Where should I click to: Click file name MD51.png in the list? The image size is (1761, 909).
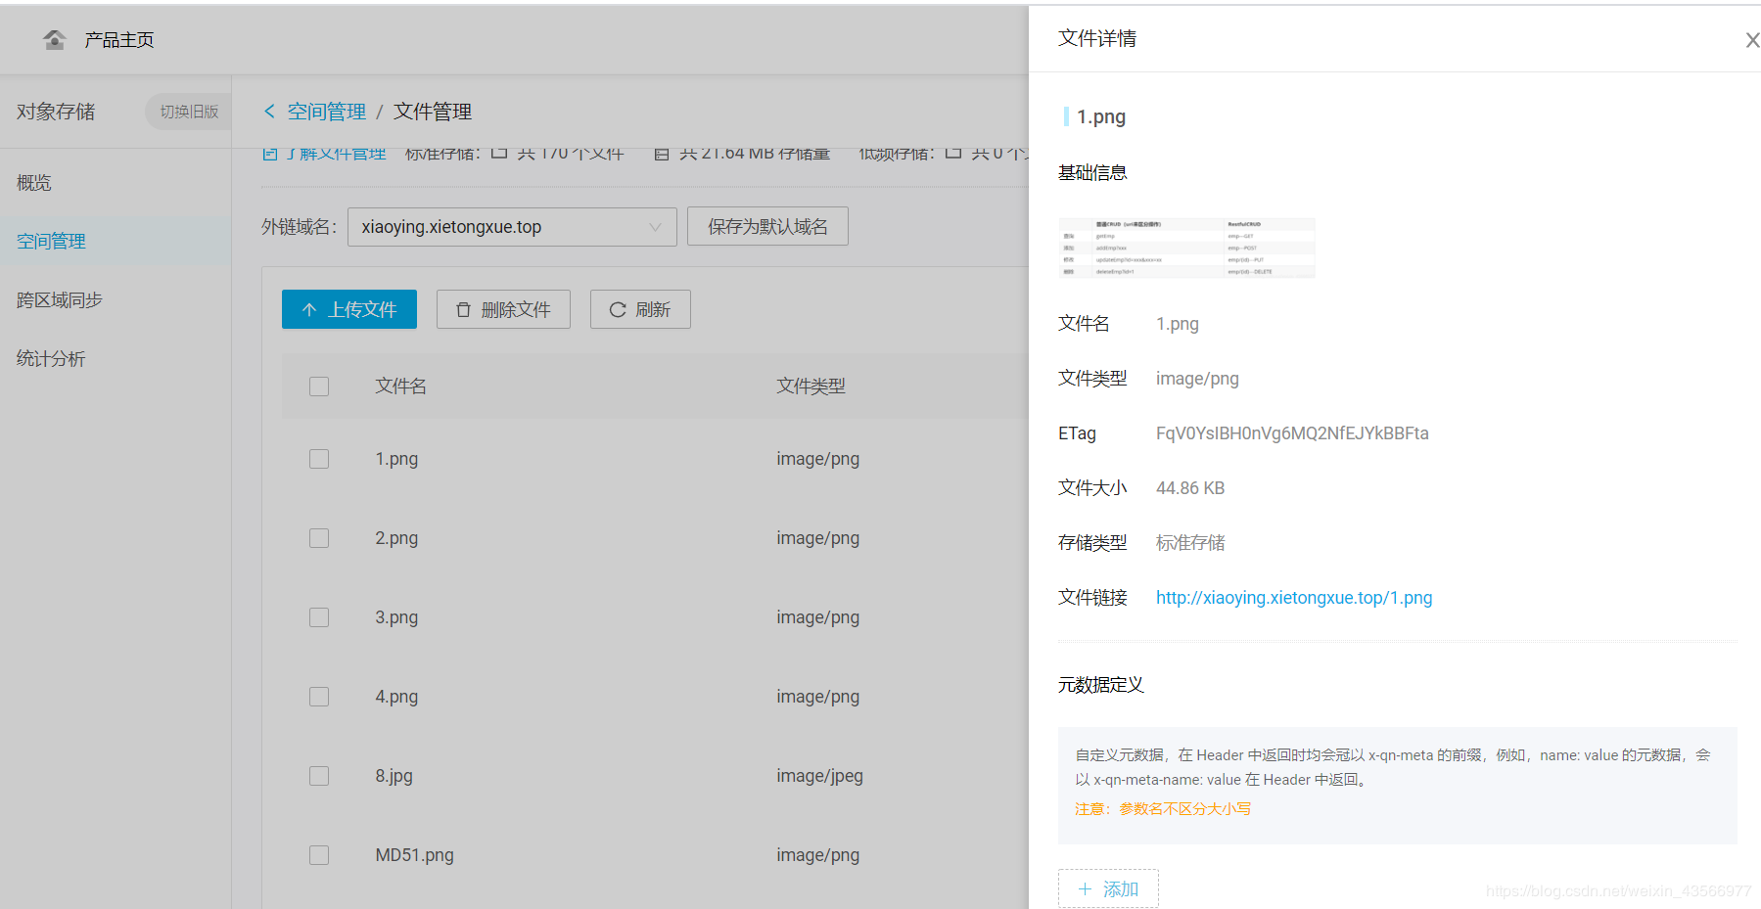(414, 855)
